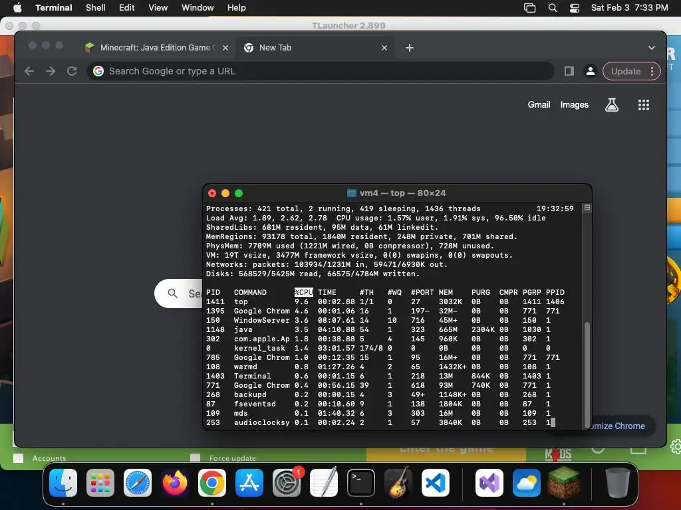Open a new Chrome tab
Image resolution: width=681 pixels, height=510 pixels.
410,48
